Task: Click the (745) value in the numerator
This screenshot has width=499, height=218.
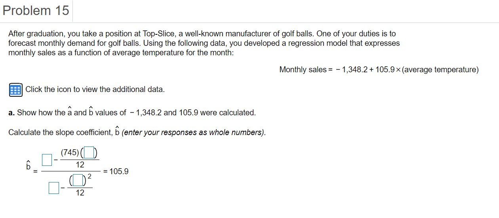Action: [x=70, y=152]
